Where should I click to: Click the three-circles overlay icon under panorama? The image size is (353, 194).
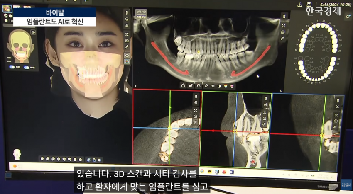click(x=207, y=86)
